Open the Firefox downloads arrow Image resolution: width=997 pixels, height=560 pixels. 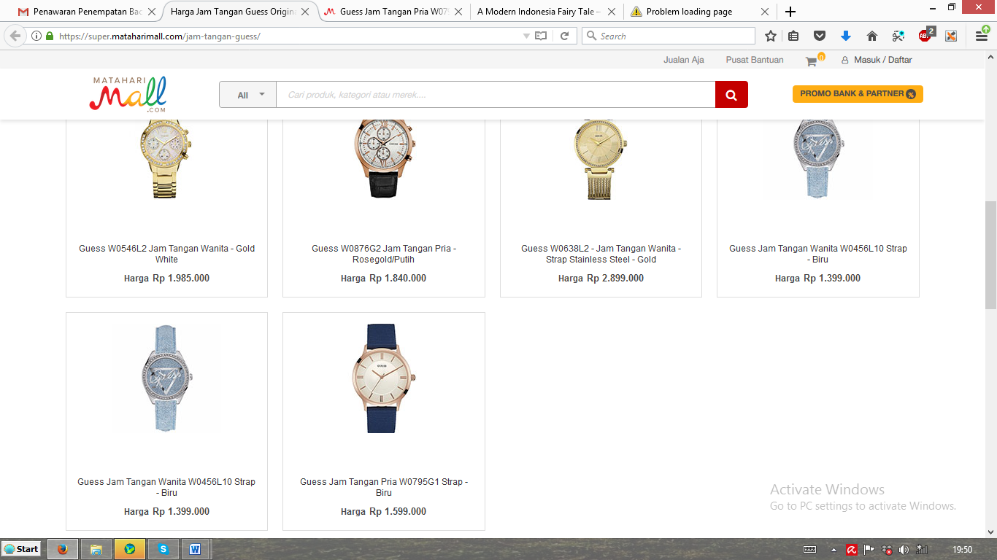click(x=846, y=36)
